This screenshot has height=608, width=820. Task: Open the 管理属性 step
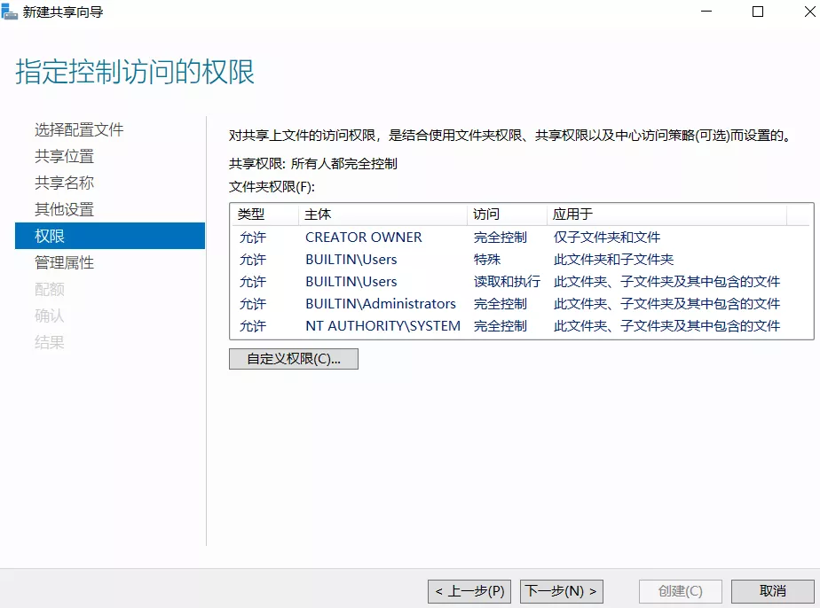point(64,263)
